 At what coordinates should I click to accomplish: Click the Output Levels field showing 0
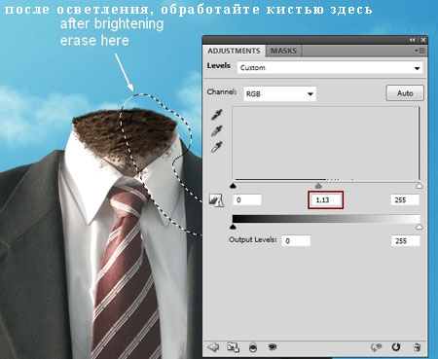[296, 241]
